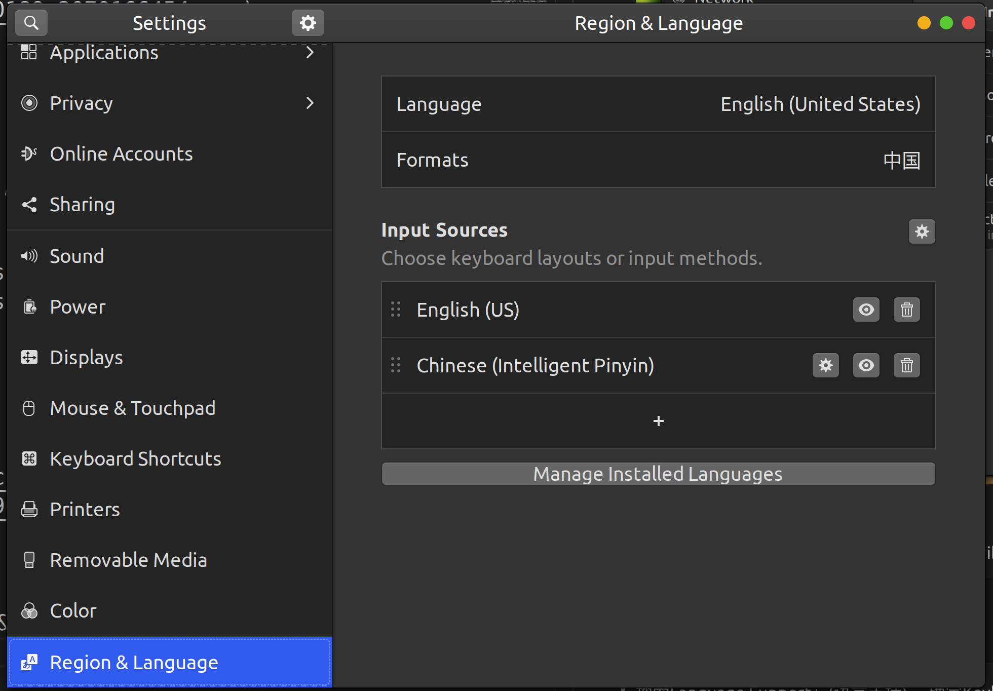Expand the Privacy submenu chevron
The height and width of the screenshot is (691, 993).
(310, 103)
